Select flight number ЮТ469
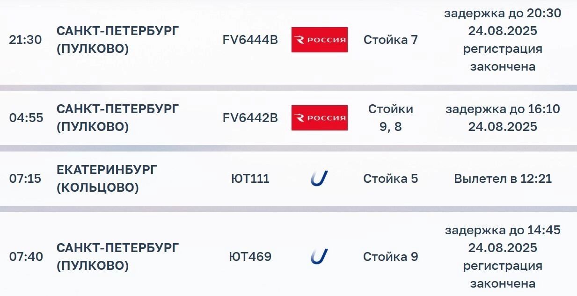 tap(250, 257)
